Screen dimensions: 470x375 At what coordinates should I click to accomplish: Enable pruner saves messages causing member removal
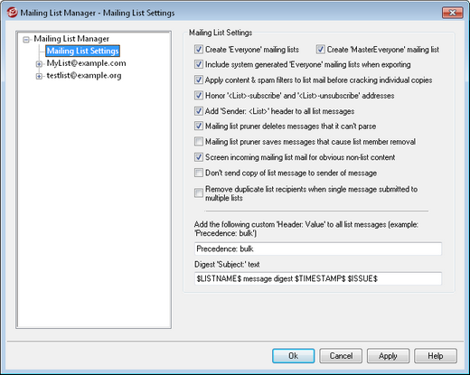199,141
